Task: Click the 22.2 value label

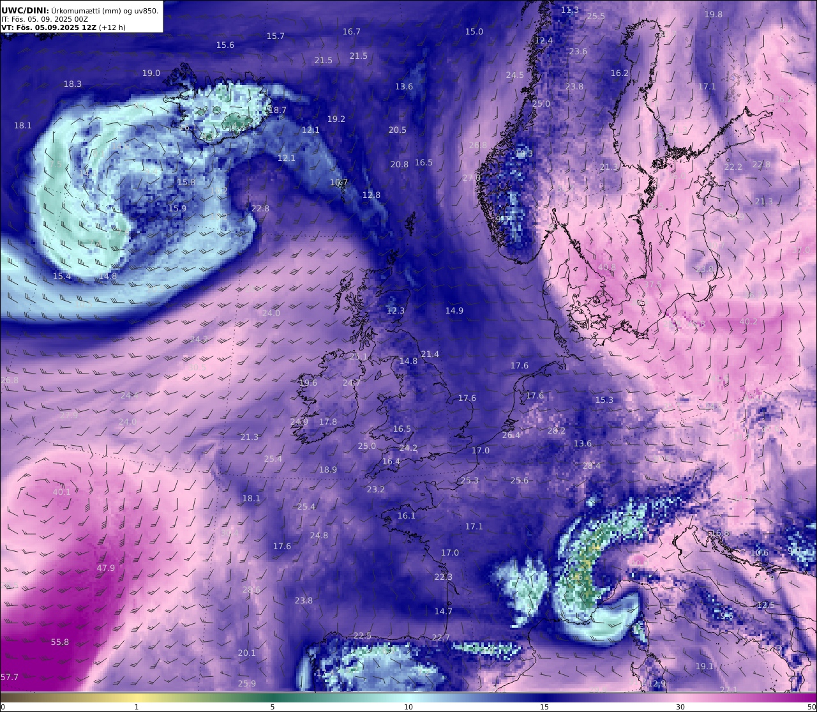Action: pos(733,167)
